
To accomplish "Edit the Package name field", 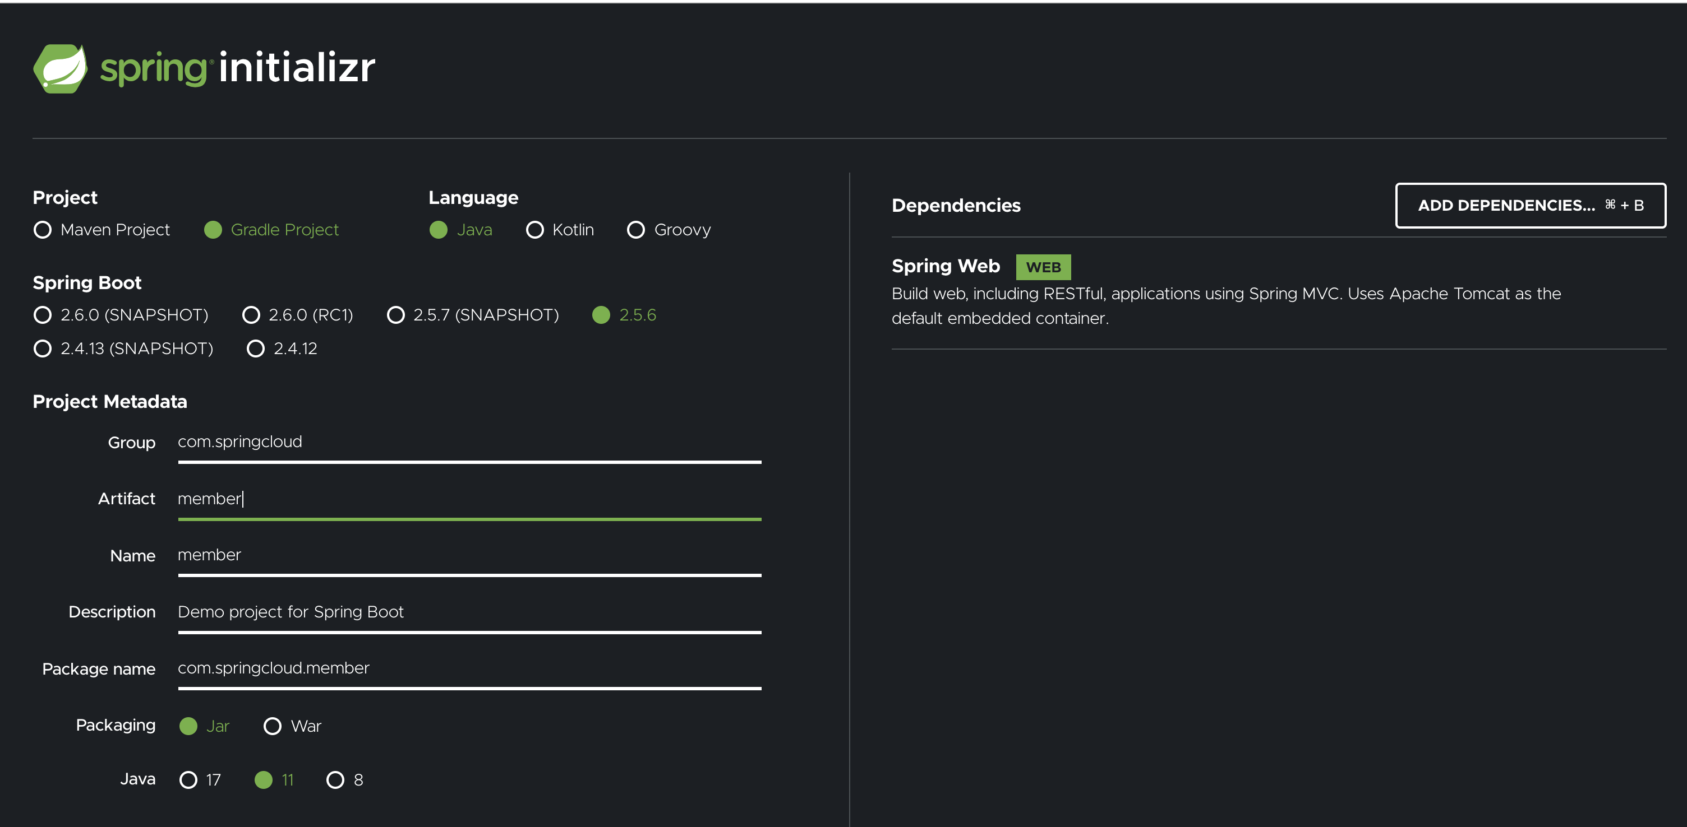I will [469, 670].
